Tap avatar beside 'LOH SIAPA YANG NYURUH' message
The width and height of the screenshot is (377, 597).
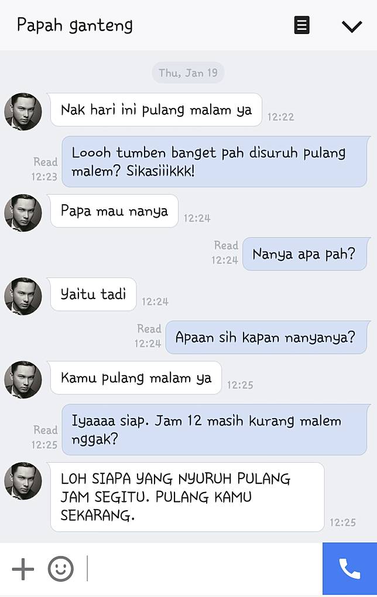tap(23, 481)
